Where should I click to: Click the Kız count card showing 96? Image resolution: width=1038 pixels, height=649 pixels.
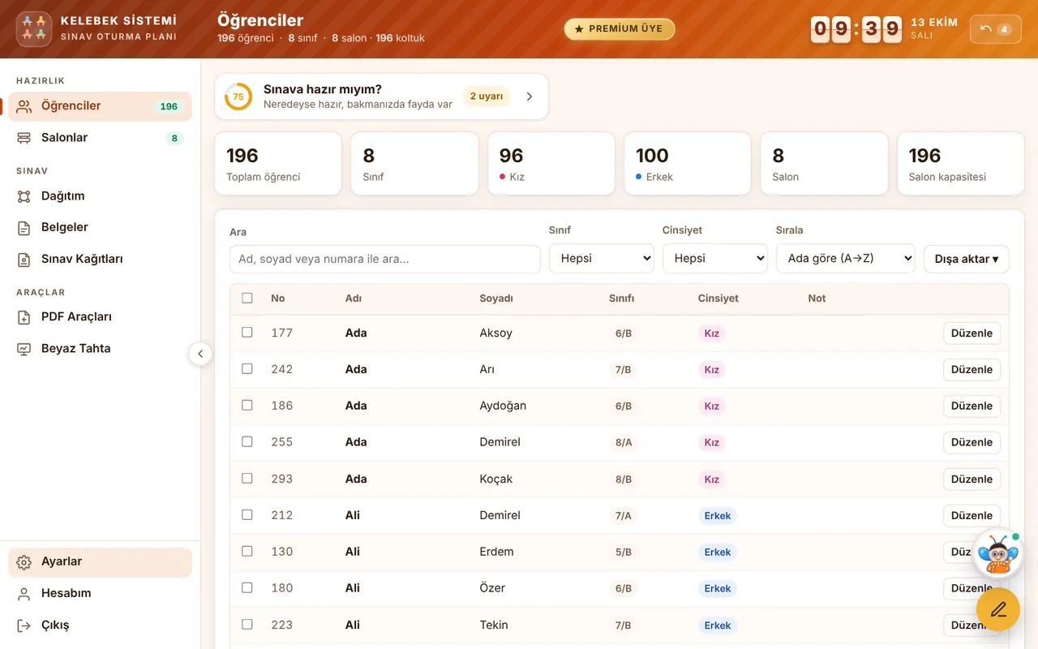(551, 164)
